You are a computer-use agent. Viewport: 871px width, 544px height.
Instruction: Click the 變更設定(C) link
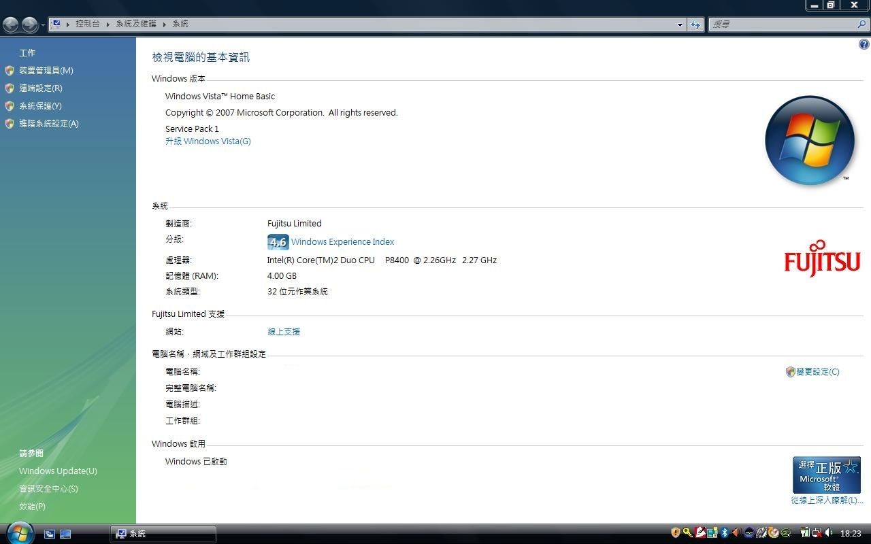pos(818,372)
